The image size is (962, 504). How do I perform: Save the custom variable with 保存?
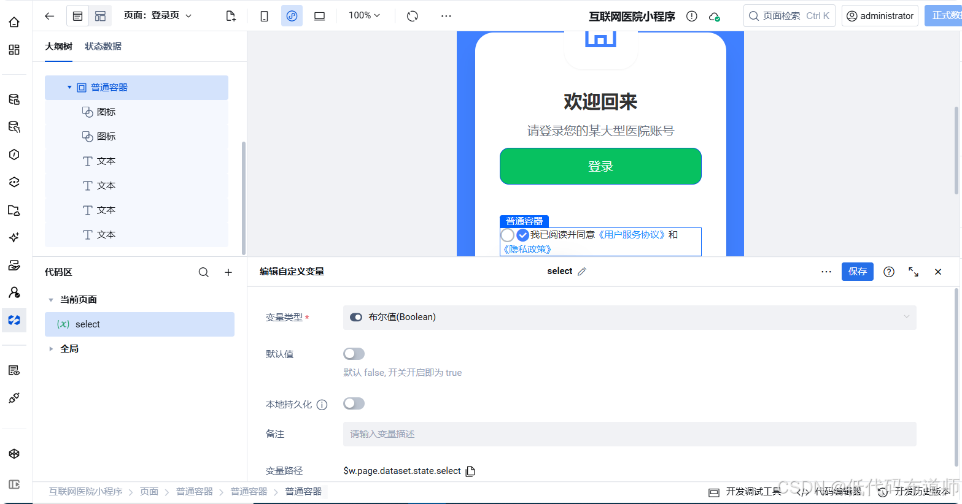coord(857,272)
